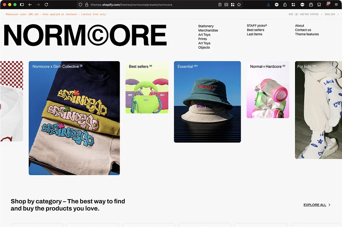
Task: Open the blue downloads arrow icon
Action: 268,5
